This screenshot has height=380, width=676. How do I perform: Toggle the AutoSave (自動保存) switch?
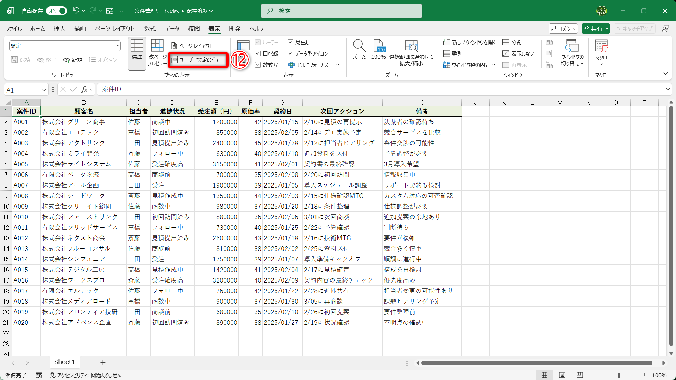click(x=56, y=11)
